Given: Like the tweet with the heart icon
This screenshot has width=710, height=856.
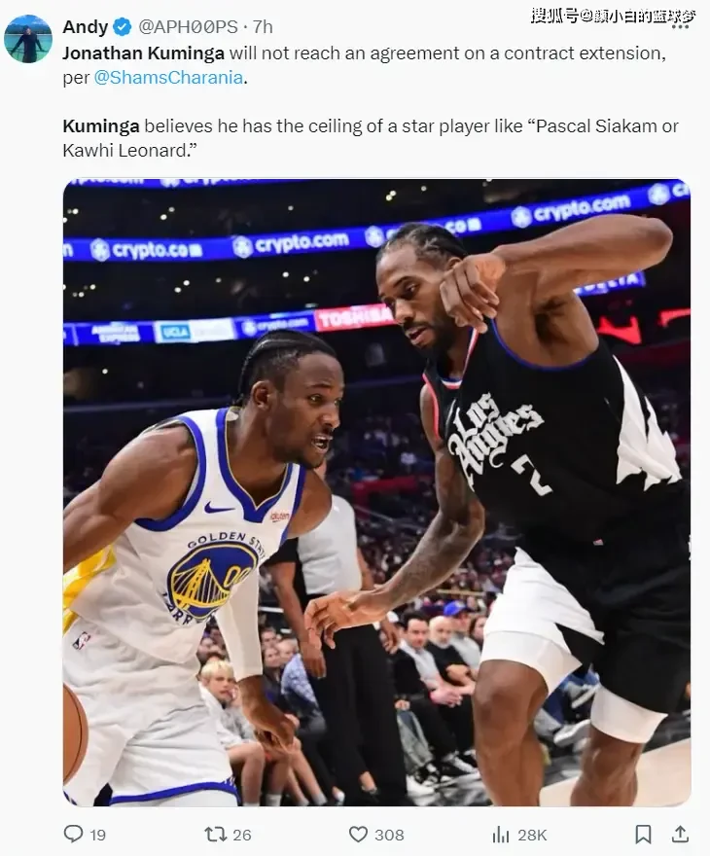Looking at the screenshot, I should coord(358,835).
